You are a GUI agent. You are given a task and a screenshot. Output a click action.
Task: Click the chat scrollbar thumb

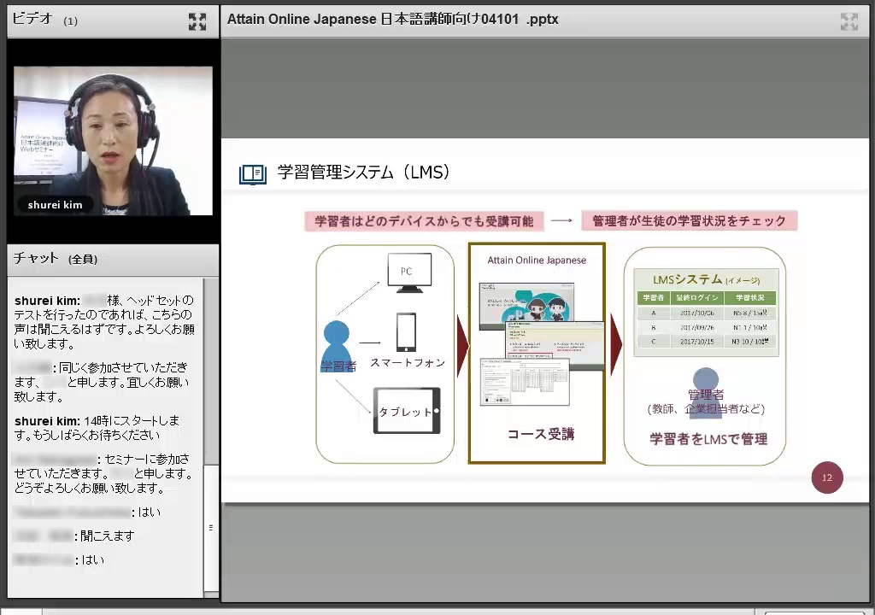click(x=211, y=528)
